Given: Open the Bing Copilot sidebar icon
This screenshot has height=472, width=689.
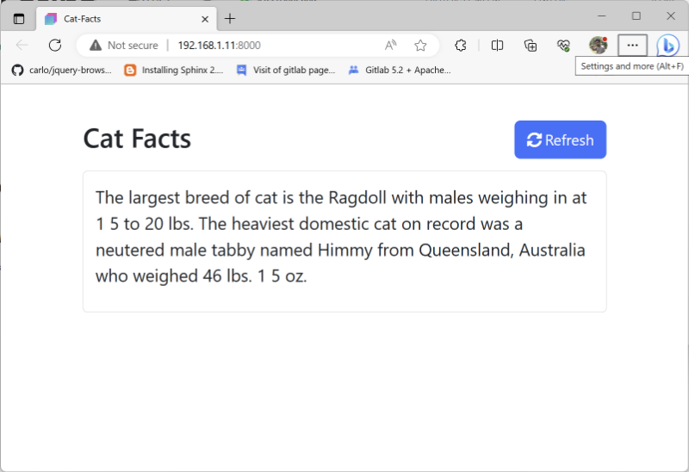Looking at the screenshot, I should coord(667,46).
